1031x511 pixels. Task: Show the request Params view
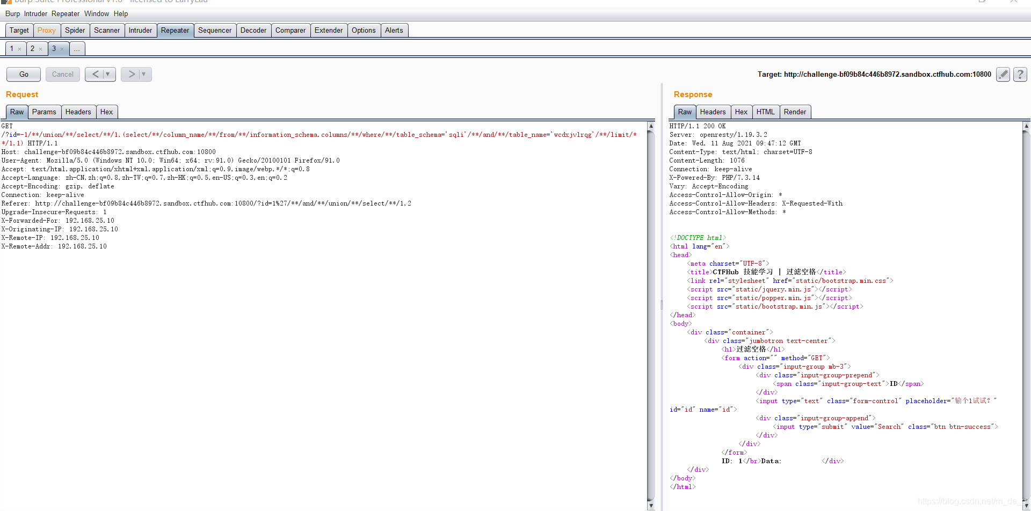(x=44, y=112)
